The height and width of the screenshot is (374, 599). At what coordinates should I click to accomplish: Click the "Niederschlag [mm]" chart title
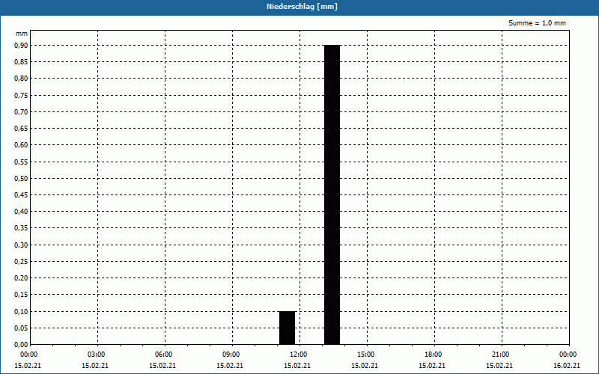coord(302,7)
